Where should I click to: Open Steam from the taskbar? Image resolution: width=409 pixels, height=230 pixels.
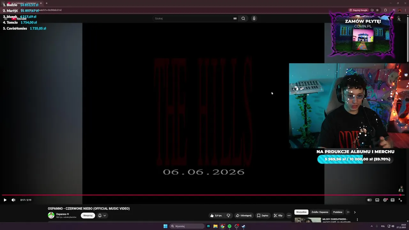[x=243, y=226]
